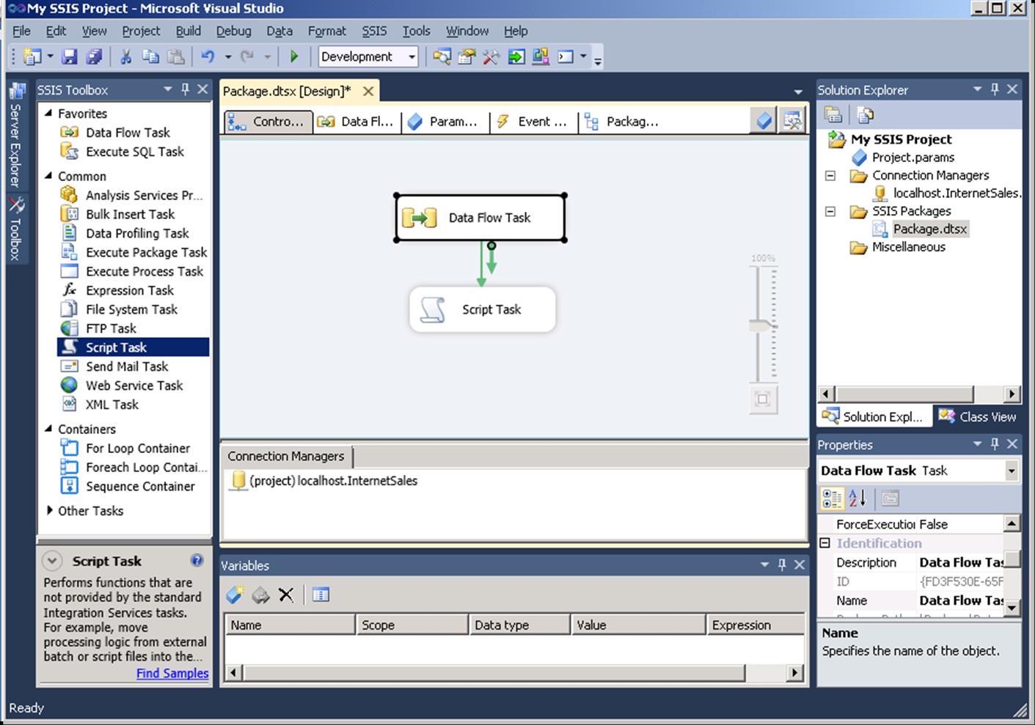Switch to the Event Handlers tab
Viewport: 1035px width, 725px height.
[x=533, y=122]
